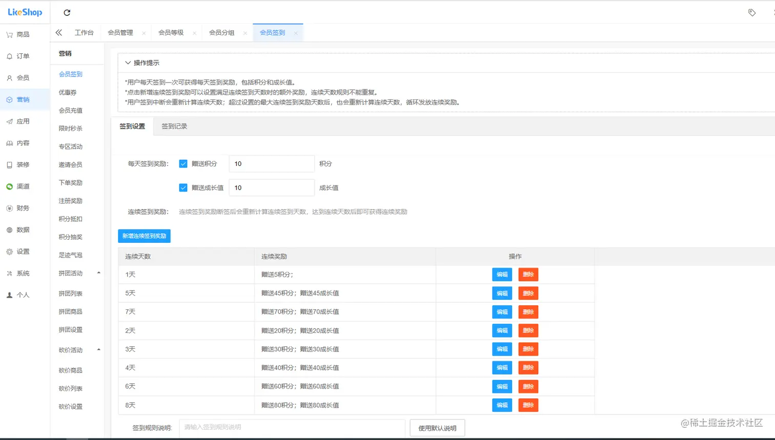Open 拼团列表 in marketing submenu
775x440 pixels.
tap(71, 294)
